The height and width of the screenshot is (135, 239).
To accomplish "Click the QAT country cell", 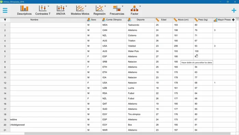I will coord(114,104).
